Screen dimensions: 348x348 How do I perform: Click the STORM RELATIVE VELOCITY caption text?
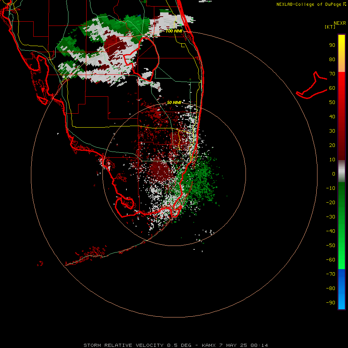click(x=123, y=345)
